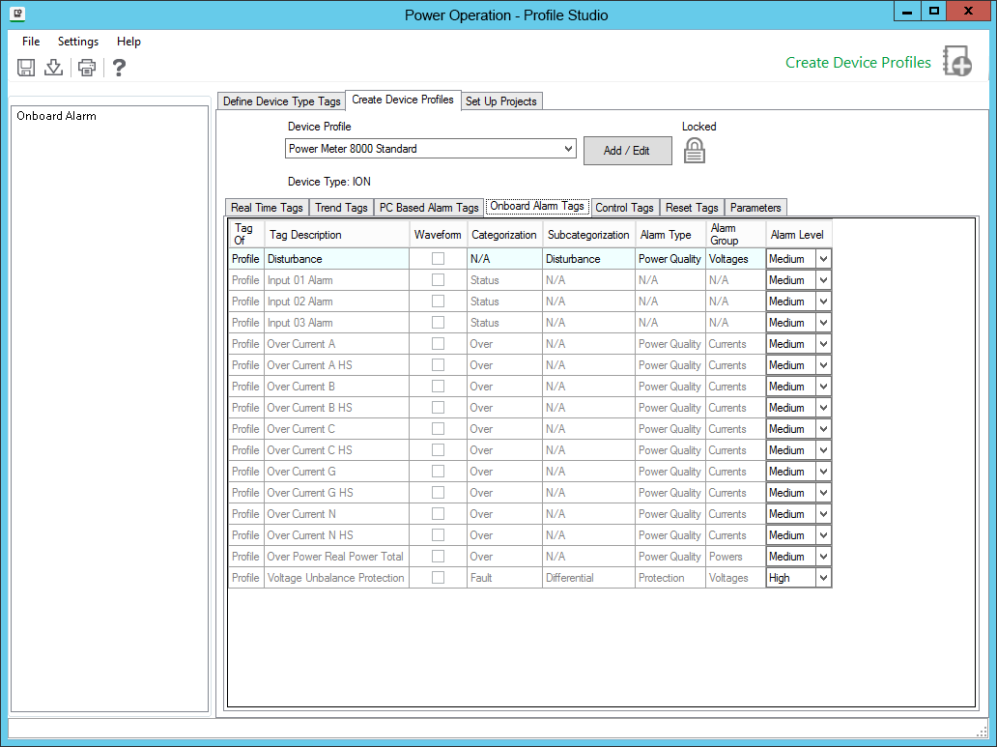Go to the Set Up Projects tab
Viewport: 997px width, 747px height.
[500, 101]
